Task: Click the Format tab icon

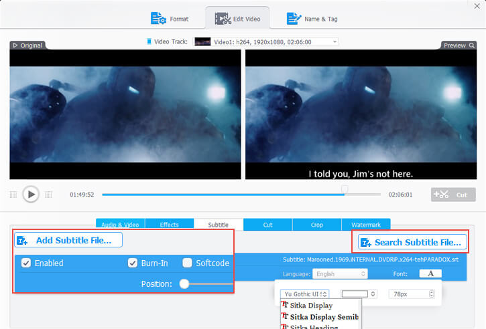Action: pyautogui.click(x=158, y=19)
